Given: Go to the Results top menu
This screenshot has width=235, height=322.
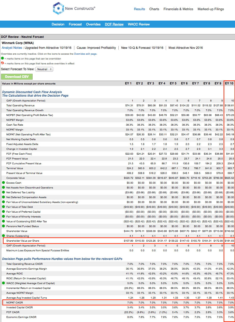Looking at the screenshot, I should click(x=140, y=9).
